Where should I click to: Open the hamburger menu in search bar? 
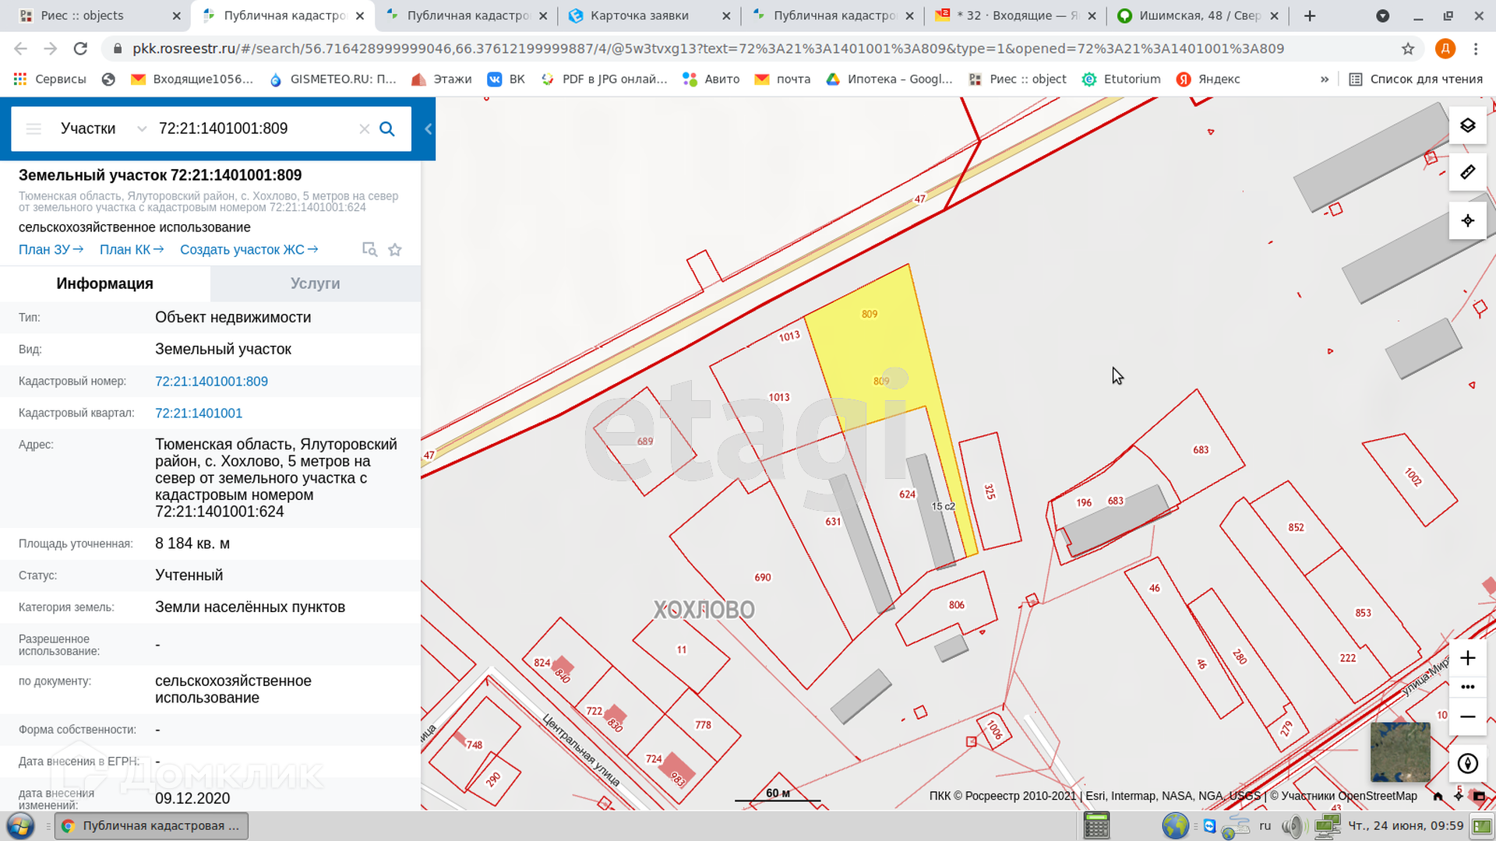coord(34,129)
